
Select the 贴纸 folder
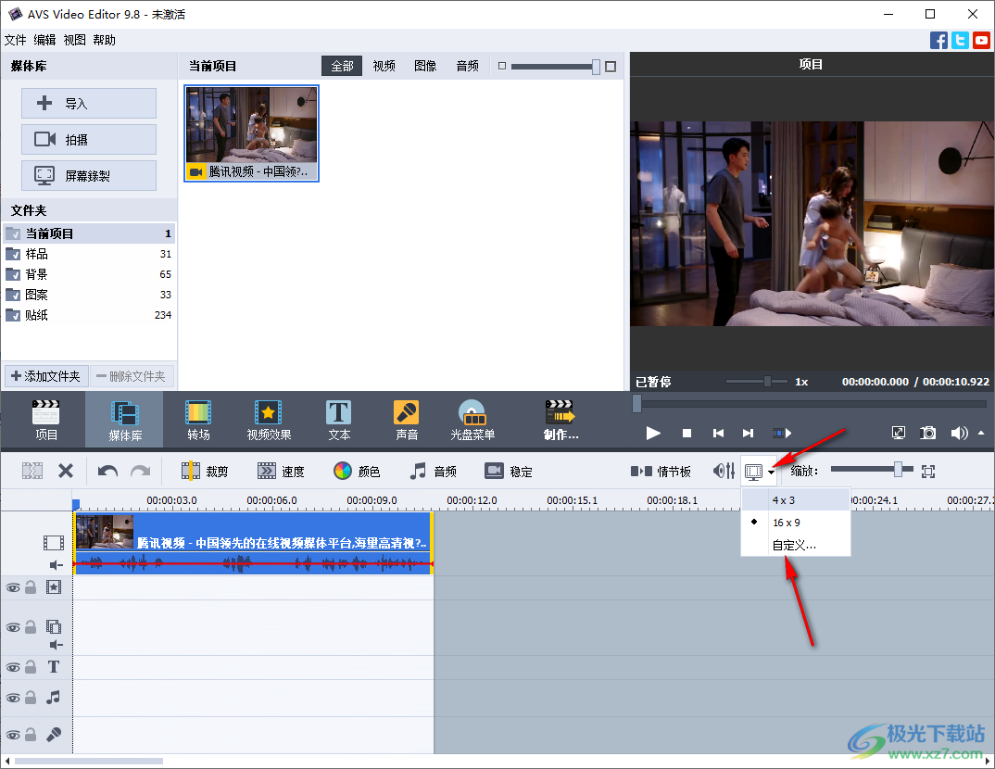point(89,315)
